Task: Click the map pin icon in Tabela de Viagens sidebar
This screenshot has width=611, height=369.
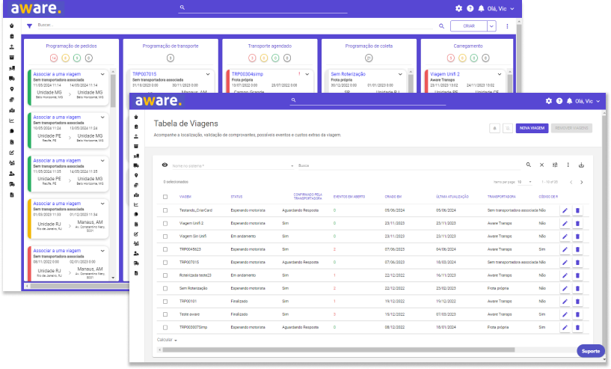Action: (136, 176)
